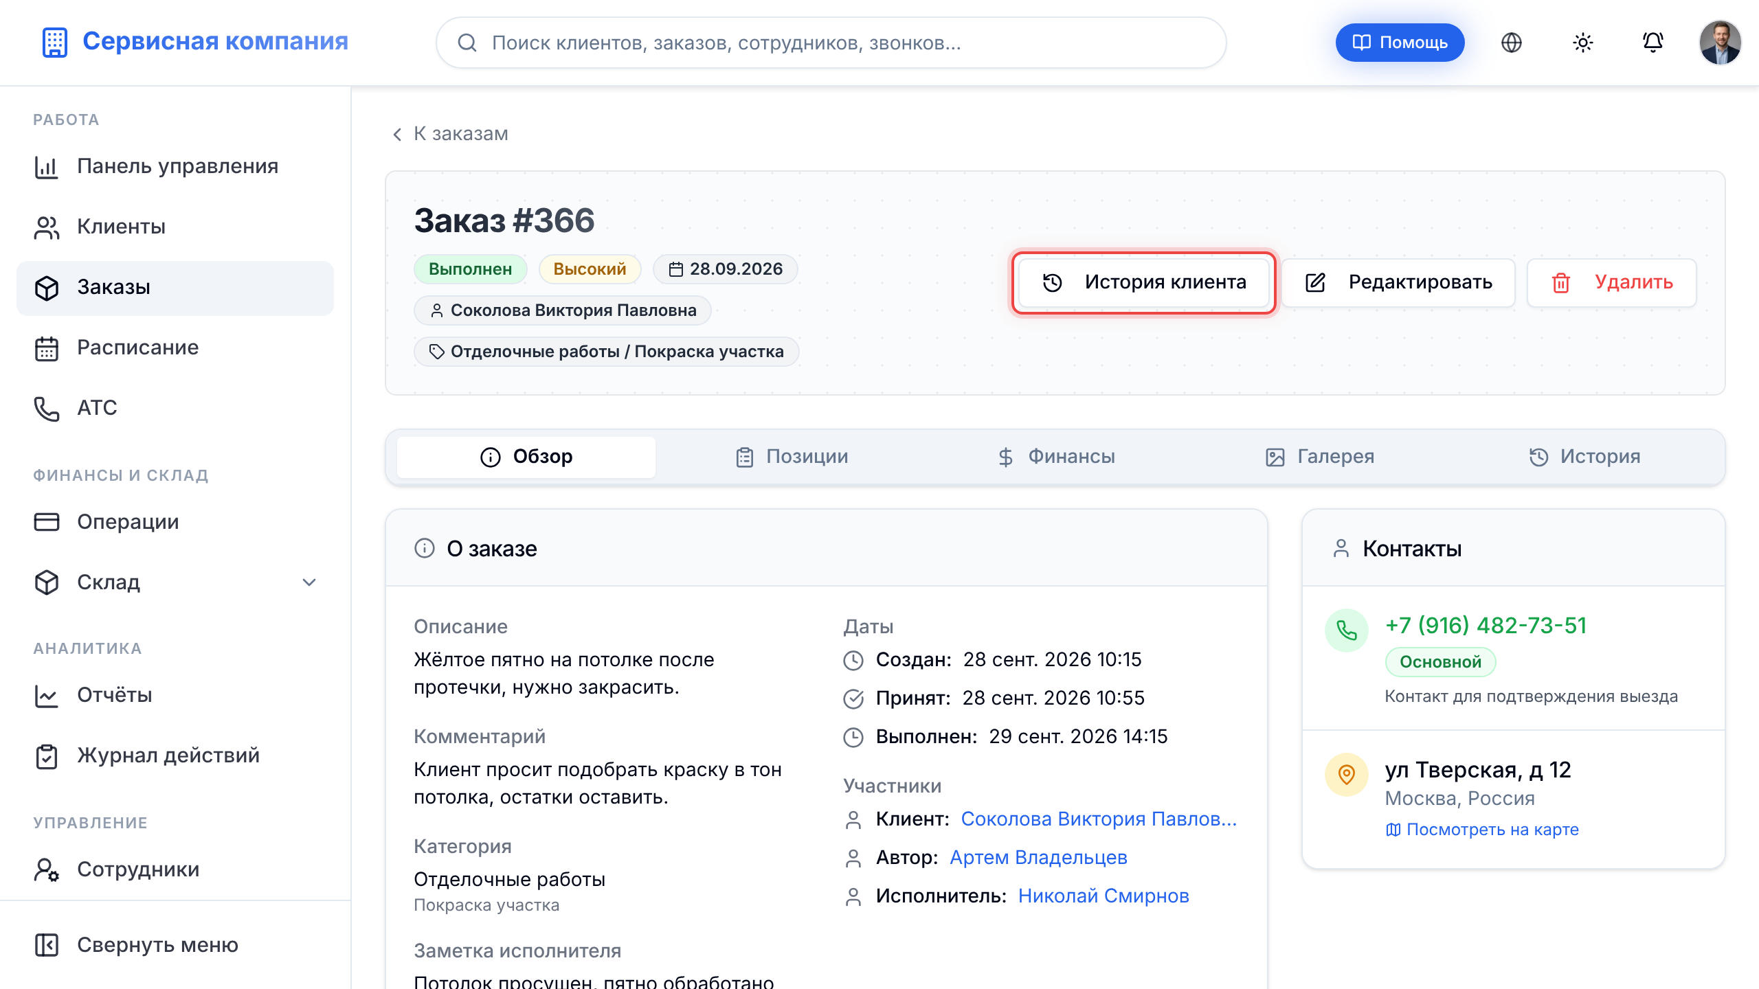
Task: Click the Высокий priority badge
Action: click(590, 269)
